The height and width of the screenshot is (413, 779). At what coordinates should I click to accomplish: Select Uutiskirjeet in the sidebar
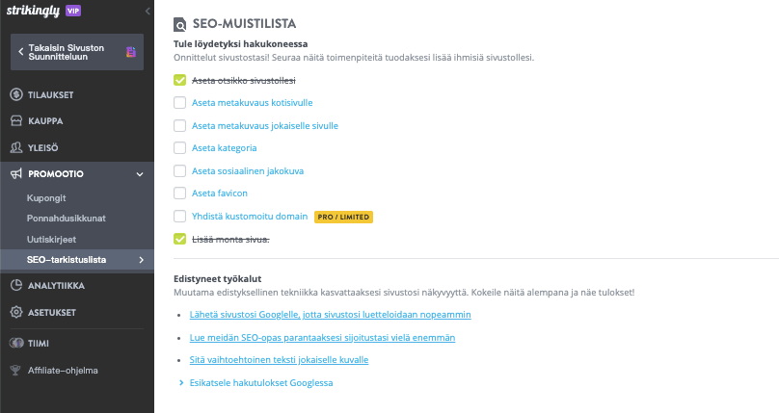(52, 239)
